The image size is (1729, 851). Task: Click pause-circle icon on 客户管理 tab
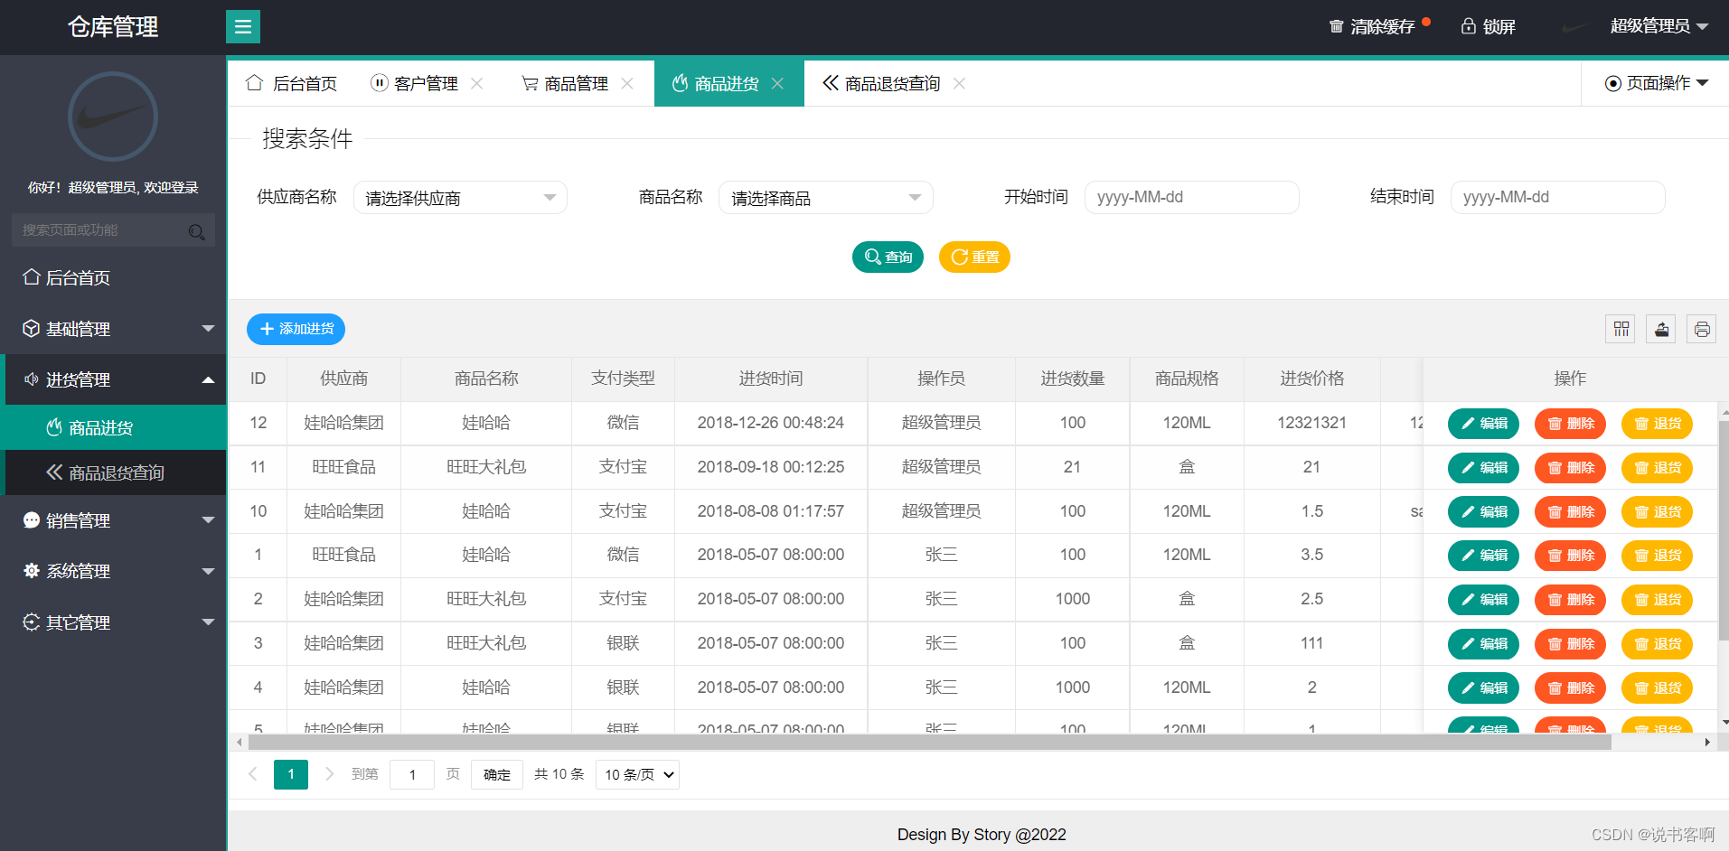(x=380, y=83)
